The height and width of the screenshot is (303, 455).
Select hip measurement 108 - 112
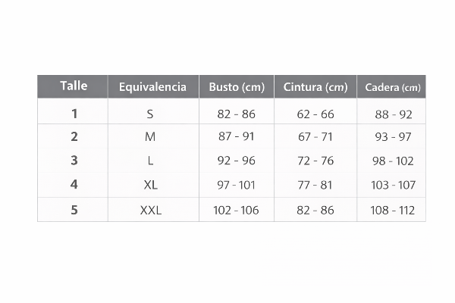394,210
